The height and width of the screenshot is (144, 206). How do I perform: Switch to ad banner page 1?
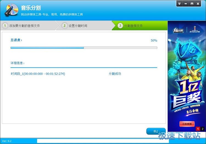pos(198,129)
